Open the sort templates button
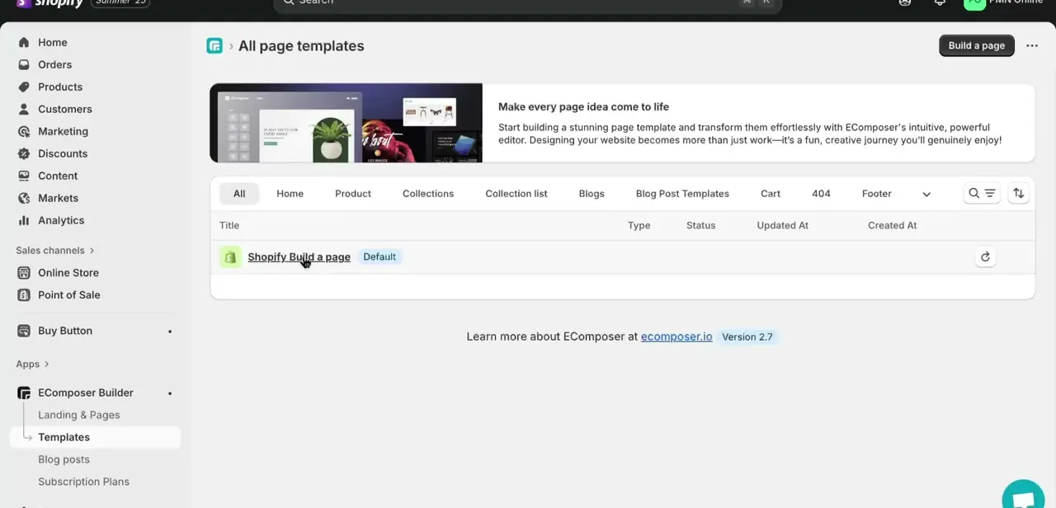The width and height of the screenshot is (1056, 508). pos(1019,193)
